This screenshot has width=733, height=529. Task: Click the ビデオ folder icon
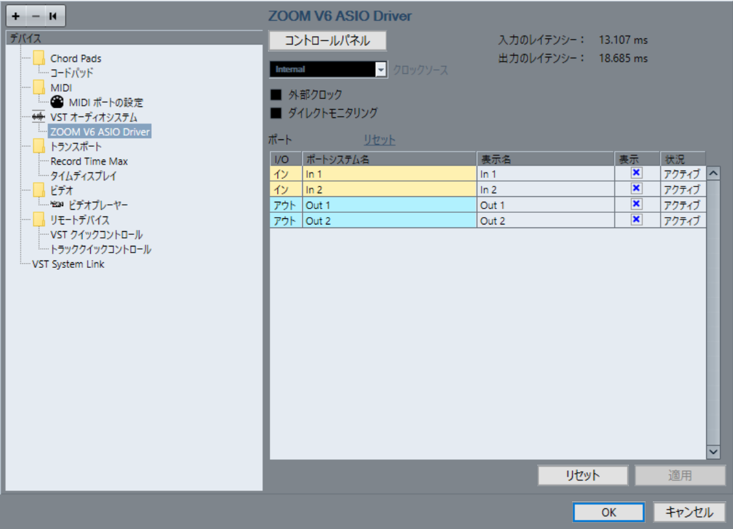tap(39, 190)
